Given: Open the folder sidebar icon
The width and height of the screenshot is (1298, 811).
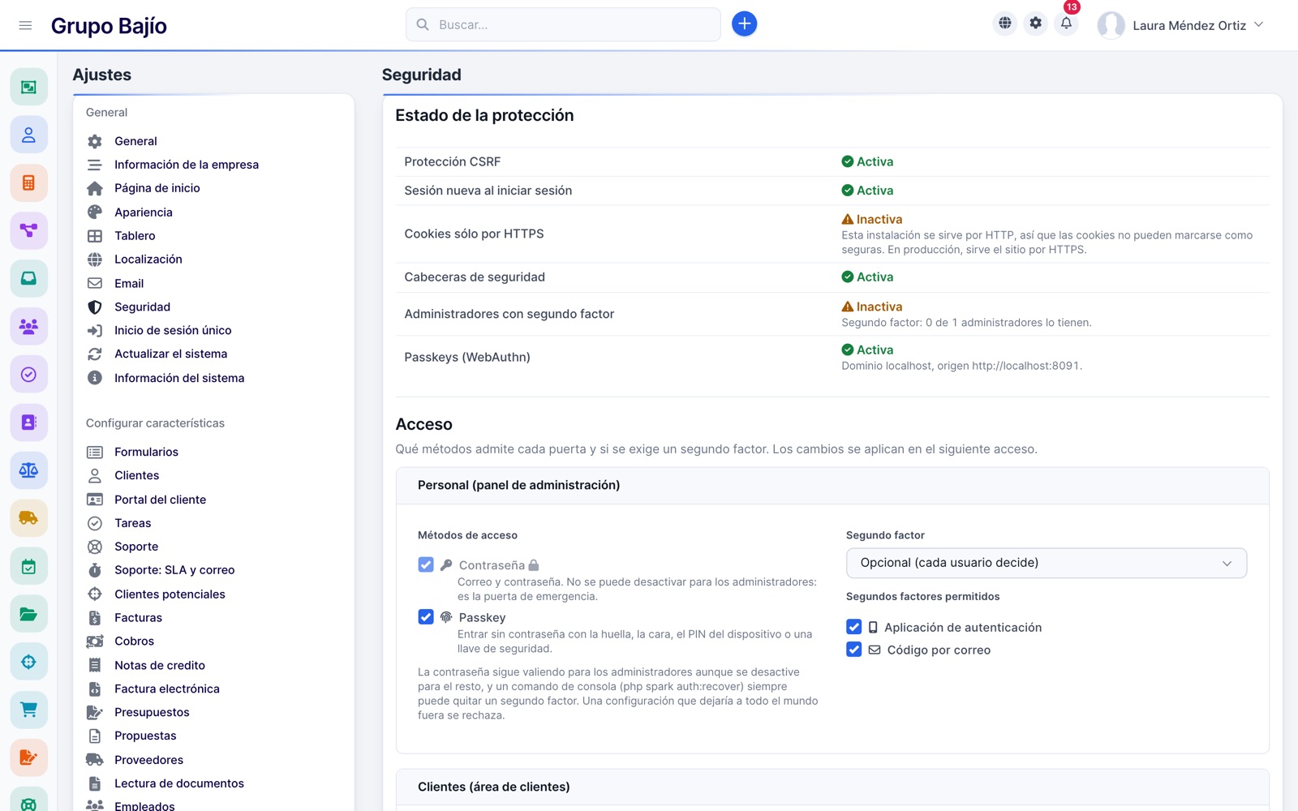Looking at the screenshot, I should [x=28, y=614].
